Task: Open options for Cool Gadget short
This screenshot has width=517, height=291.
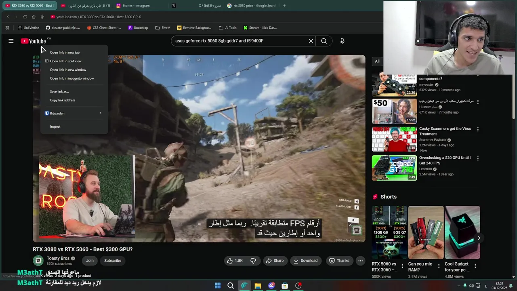Action: pos(475,266)
